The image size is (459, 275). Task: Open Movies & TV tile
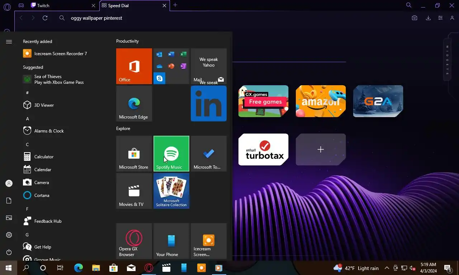(134, 191)
